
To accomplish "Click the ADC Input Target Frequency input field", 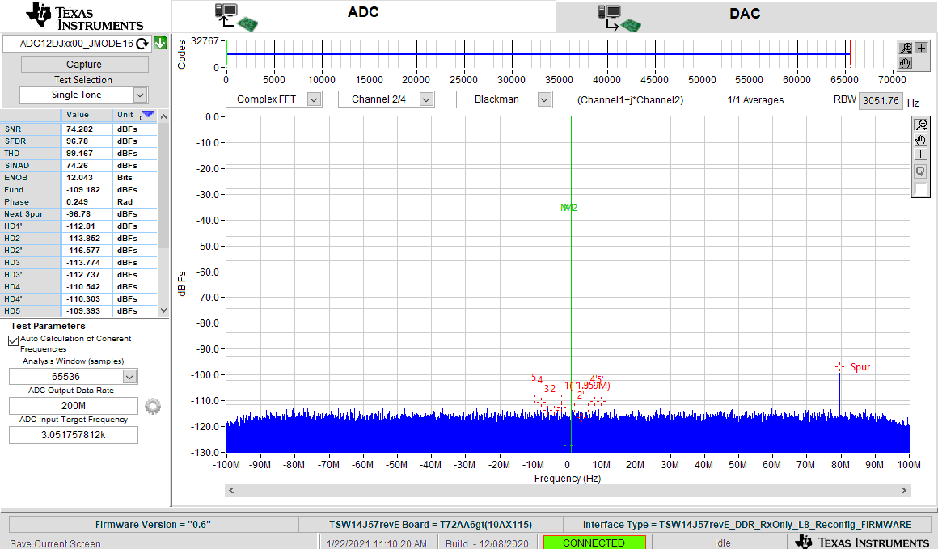I will pos(73,434).
